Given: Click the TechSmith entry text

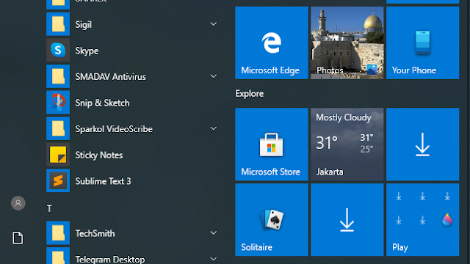Looking at the screenshot, I should tap(95, 233).
